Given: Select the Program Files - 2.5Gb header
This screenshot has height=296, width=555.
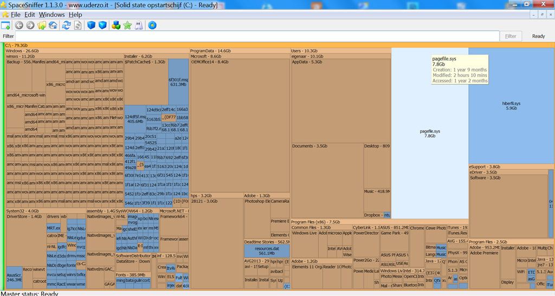Looking at the screenshot, I should click(x=512, y=242).
